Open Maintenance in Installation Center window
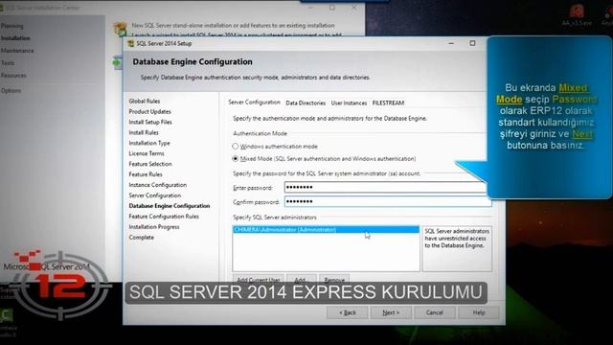The width and height of the screenshot is (613, 345). tap(17, 51)
